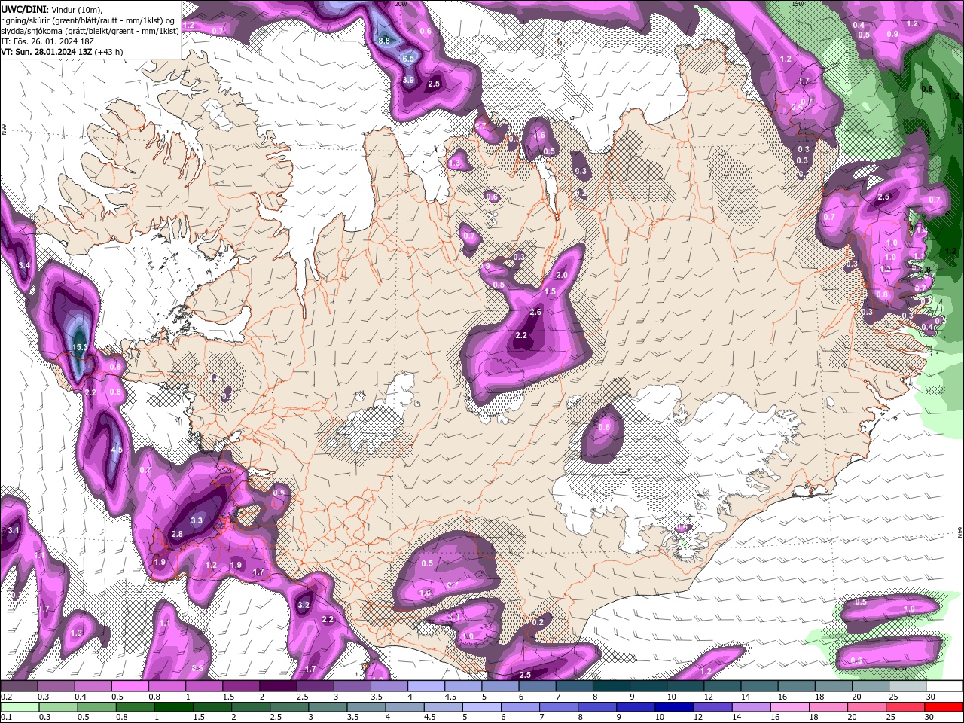
Task: Click the 3.2 value off the south coast
Action: (304, 605)
